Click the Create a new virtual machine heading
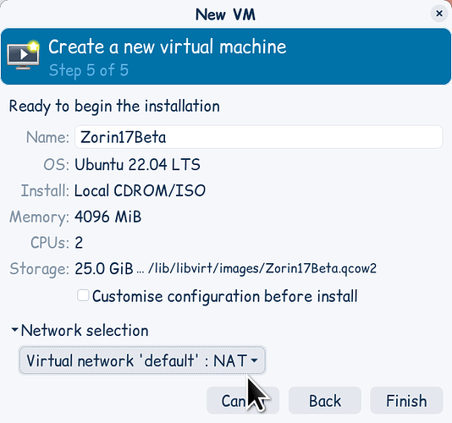 click(168, 47)
